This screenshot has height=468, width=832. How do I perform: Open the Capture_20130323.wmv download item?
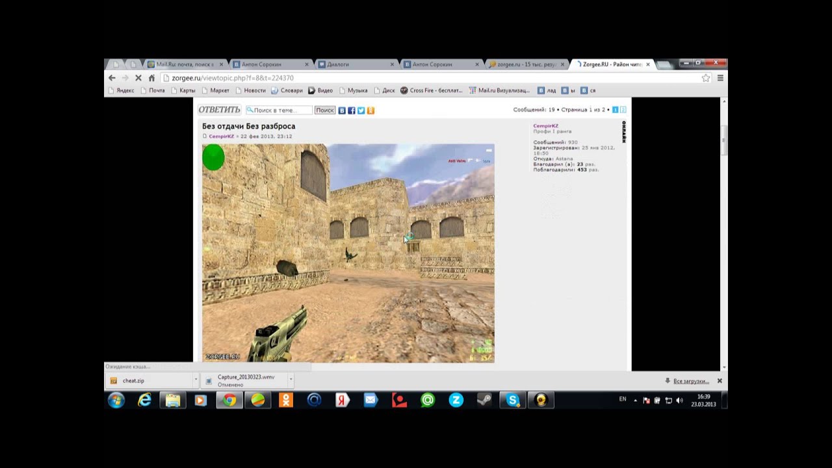coord(244,381)
